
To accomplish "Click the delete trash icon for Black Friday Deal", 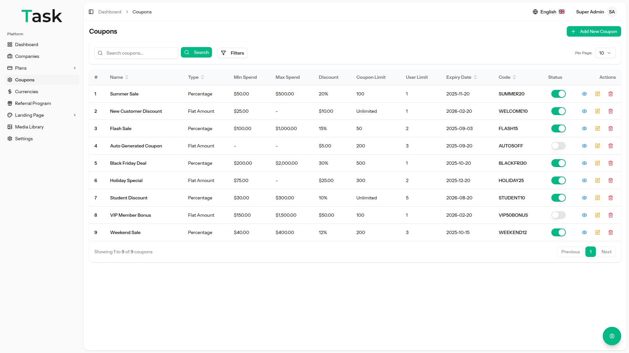I will 610,163.
